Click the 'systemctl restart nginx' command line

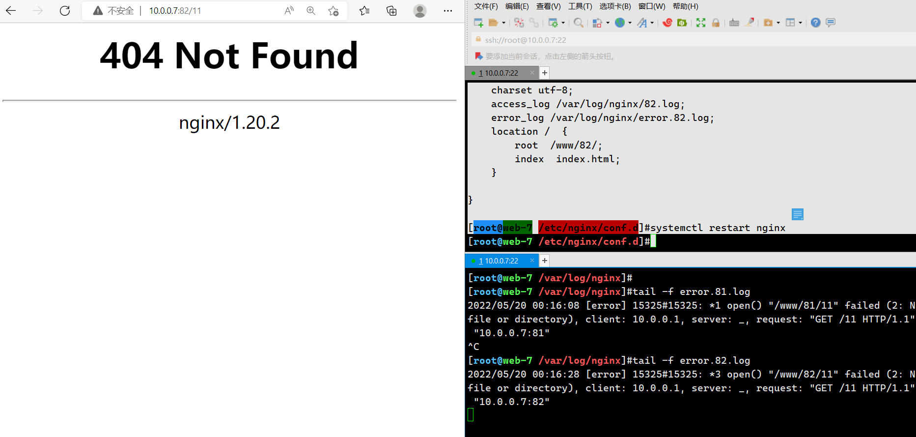tap(718, 228)
